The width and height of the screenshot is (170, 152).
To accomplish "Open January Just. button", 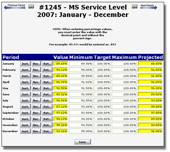I will pyautogui.click(x=25, y=63).
